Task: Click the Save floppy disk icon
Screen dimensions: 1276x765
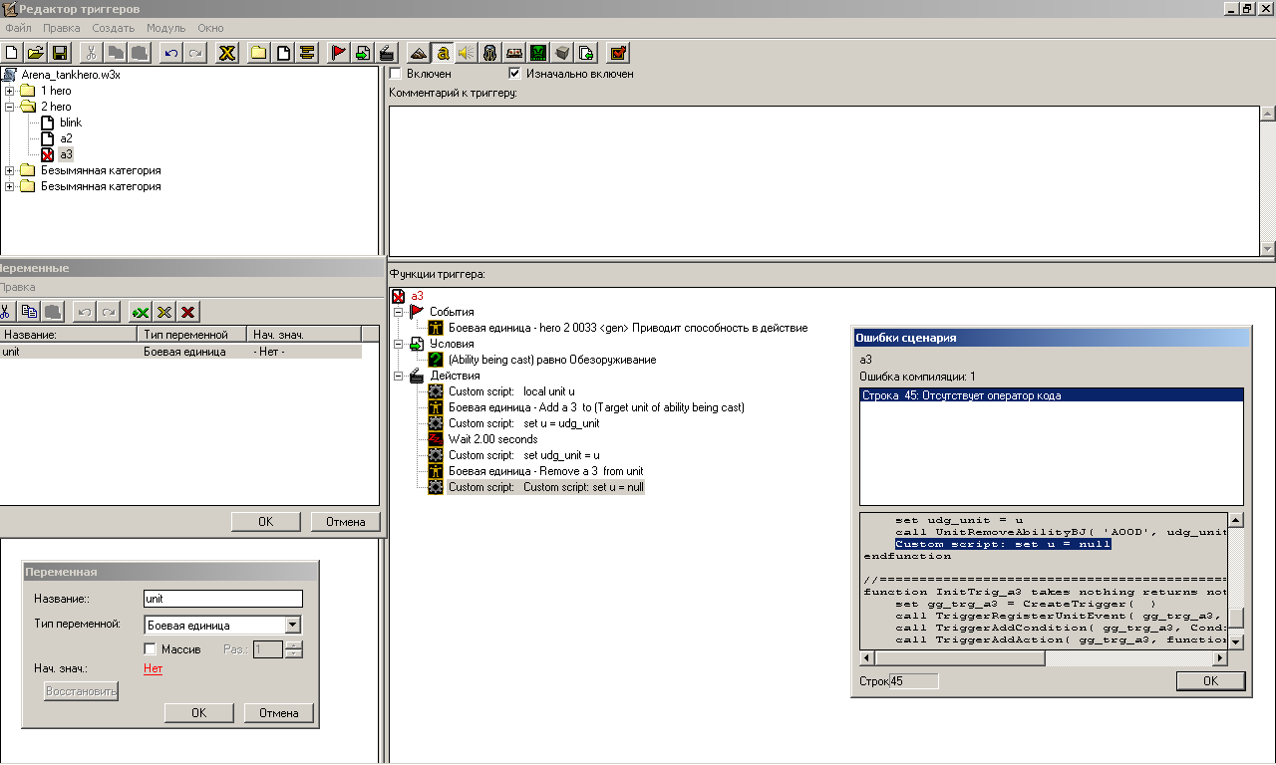Action: click(60, 53)
